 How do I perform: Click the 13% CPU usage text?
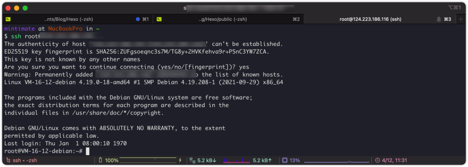(x=295, y=161)
